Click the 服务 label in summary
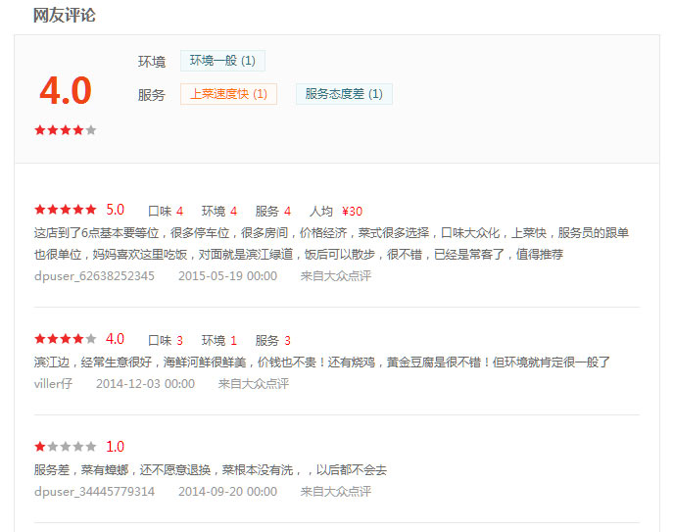The image size is (674, 532). pyautogui.click(x=152, y=95)
